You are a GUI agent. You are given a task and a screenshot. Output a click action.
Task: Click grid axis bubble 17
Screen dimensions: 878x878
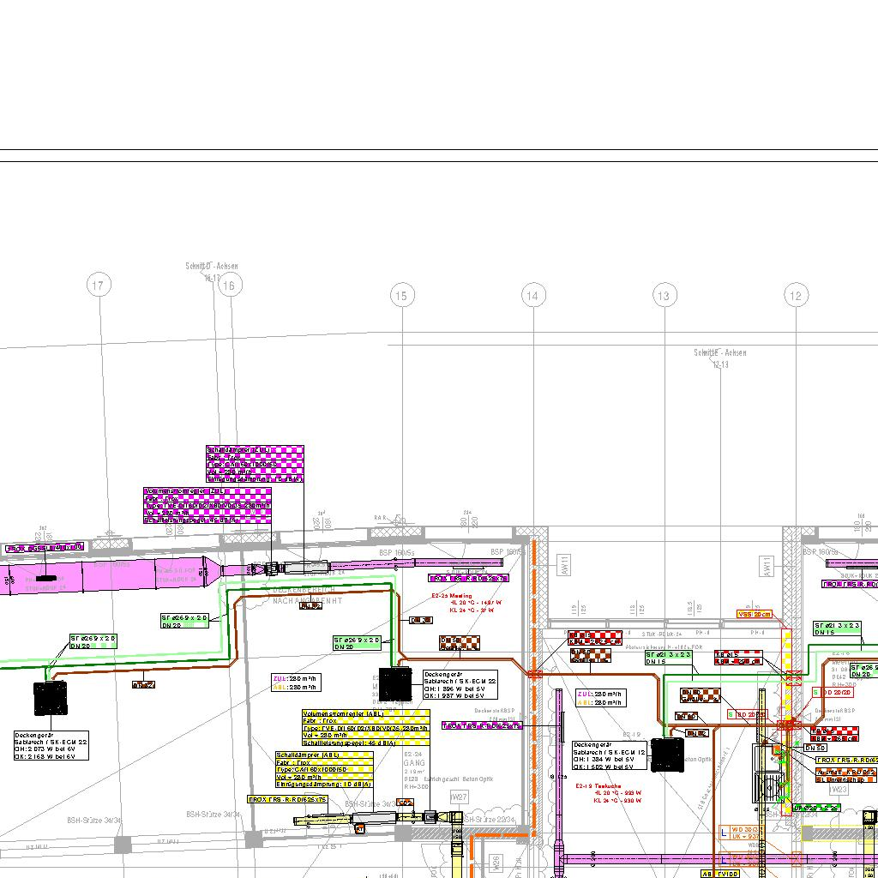tap(99, 286)
